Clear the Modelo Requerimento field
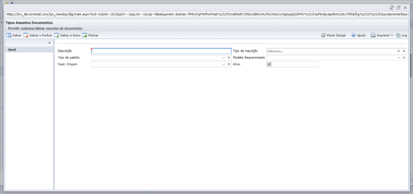The width and height of the screenshot is (413, 194). [x=404, y=57]
